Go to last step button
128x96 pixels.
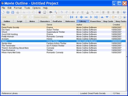pos(96,17)
